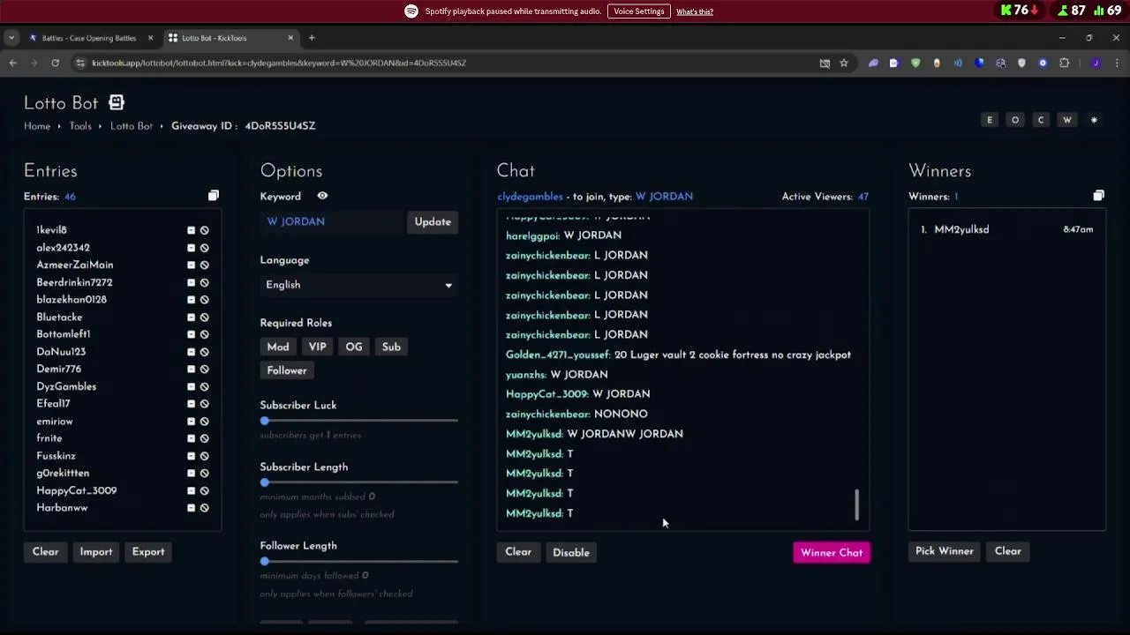Remove entry Efeal17 with its minus icon

(x=191, y=404)
